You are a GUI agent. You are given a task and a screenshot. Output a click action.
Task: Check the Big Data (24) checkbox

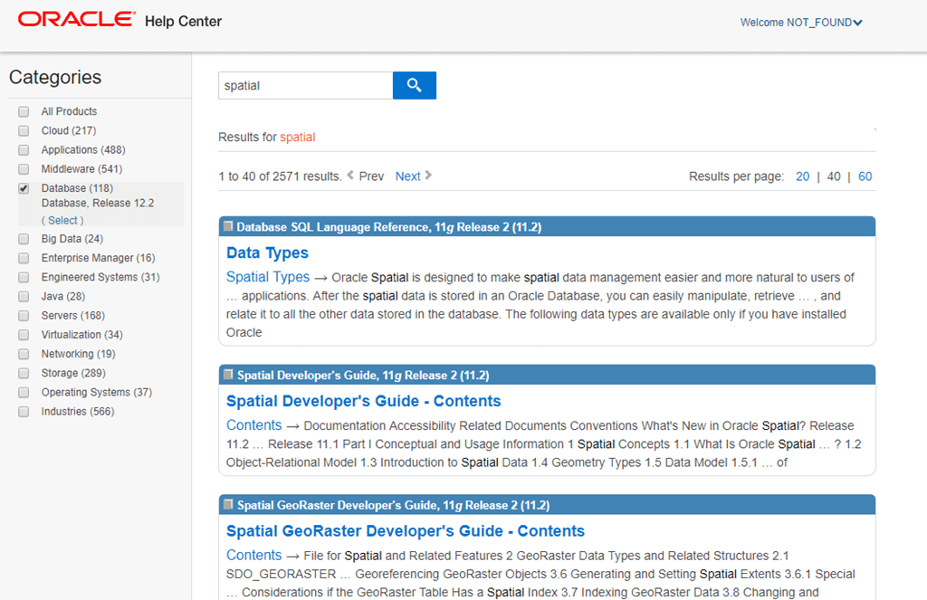(24, 239)
